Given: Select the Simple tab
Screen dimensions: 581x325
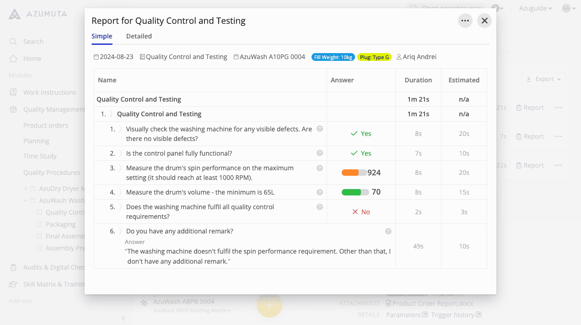Looking at the screenshot, I should (102, 36).
